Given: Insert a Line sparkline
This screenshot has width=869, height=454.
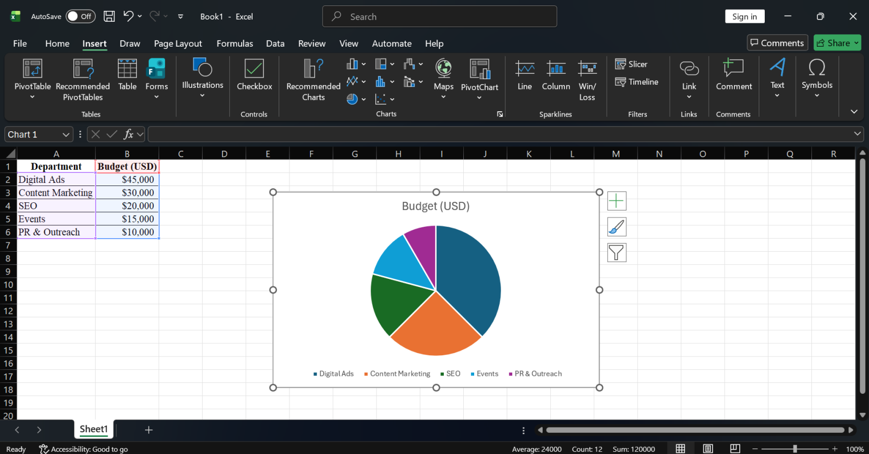Looking at the screenshot, I should (x=525, y=75).
